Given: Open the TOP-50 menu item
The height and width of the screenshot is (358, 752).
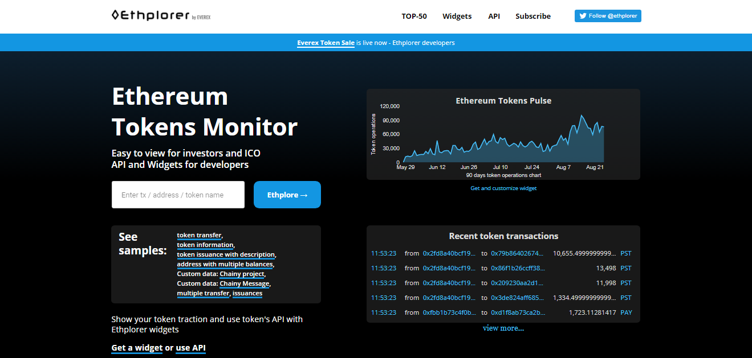Looking at the screenshot, I should tap(414, 17).
